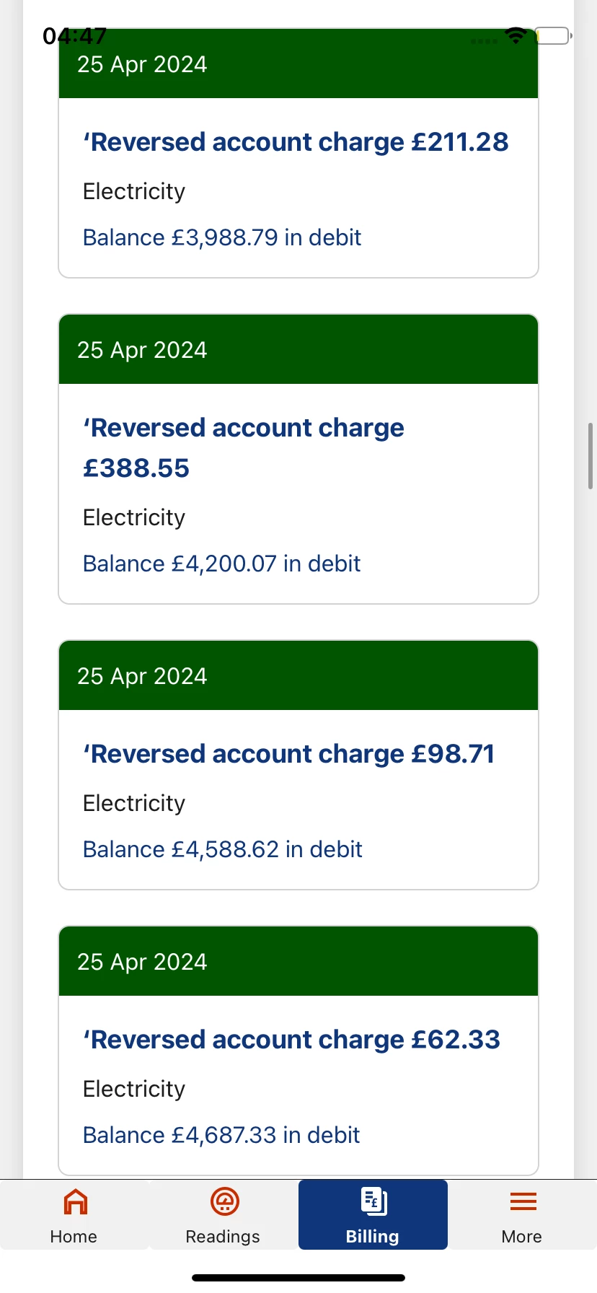597x1293 pixels.
Task: Tap the second 25 Apr 2024 green header
Action: point(298,350)
